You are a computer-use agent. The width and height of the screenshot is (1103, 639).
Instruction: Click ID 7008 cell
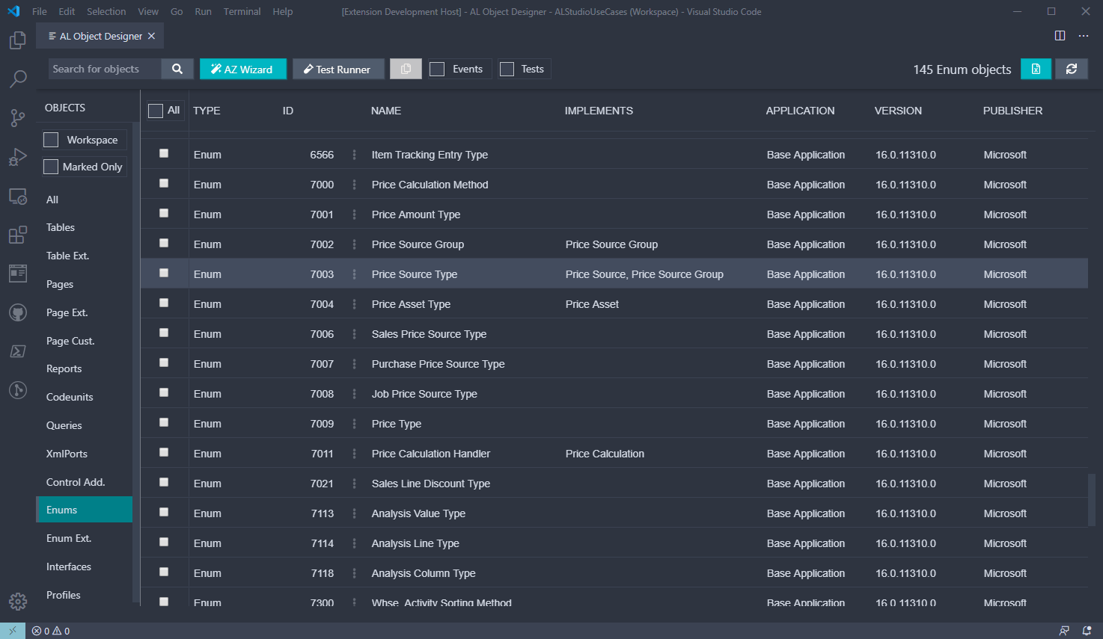[x=323, y=394]
